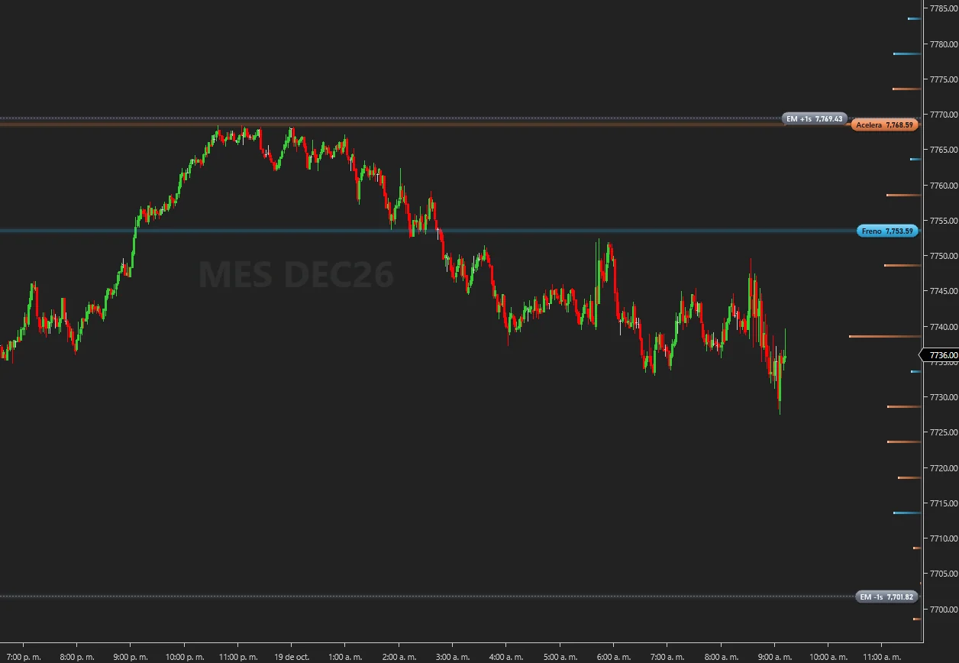Click the 9:00 p.m. time axis label
The width and height of the screenshot is (959, 663).
tap(131, 656)
